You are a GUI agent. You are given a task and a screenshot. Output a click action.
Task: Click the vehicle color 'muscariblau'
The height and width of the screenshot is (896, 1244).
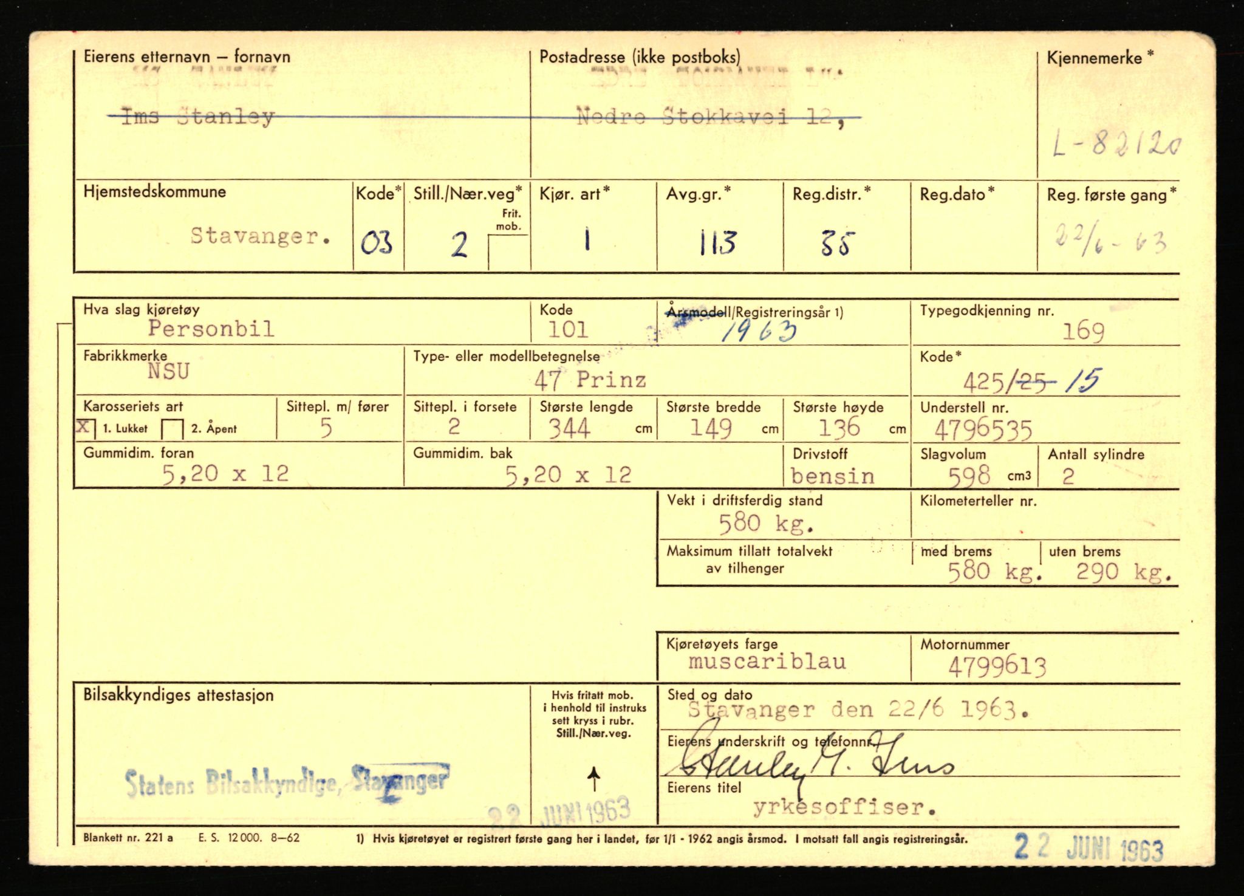click(x=767, y=662)
